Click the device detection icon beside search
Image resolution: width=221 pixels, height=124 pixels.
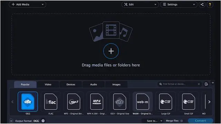click(x=206, y=84)
